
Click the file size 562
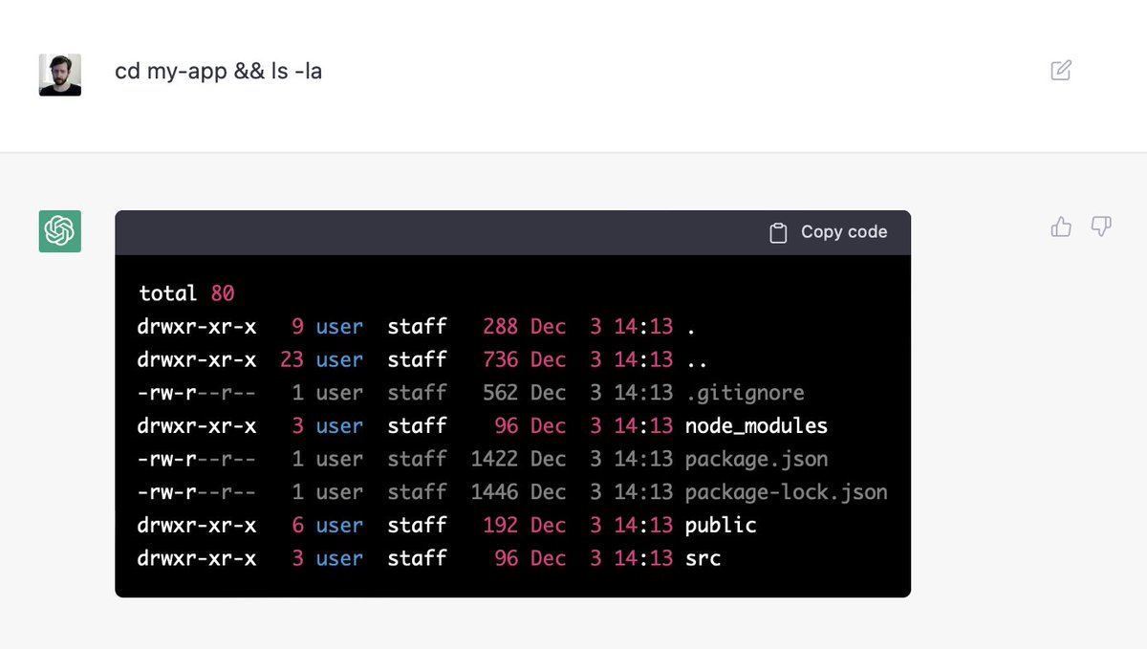tap(500, 393)
